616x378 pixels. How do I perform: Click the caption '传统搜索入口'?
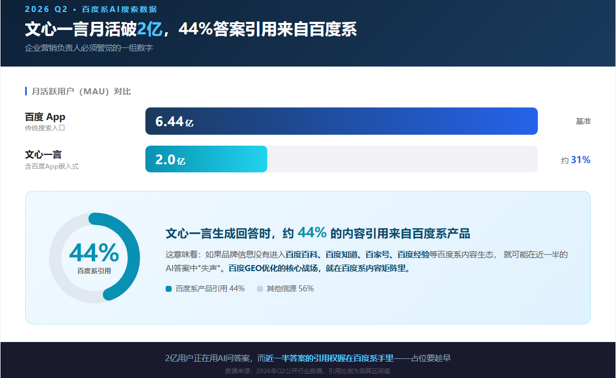click(45, 128)
